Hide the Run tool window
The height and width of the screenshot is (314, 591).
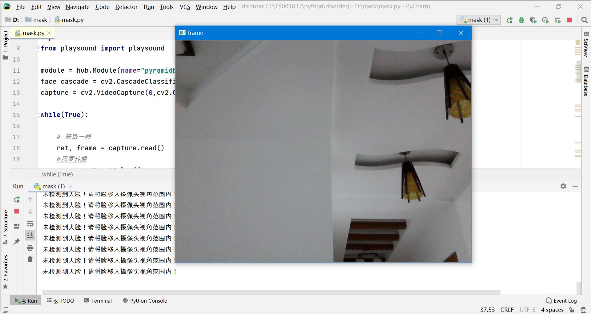tap(575, 186)
